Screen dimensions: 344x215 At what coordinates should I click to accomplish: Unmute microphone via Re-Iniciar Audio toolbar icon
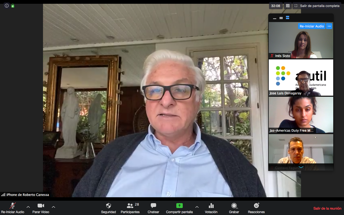12,206
